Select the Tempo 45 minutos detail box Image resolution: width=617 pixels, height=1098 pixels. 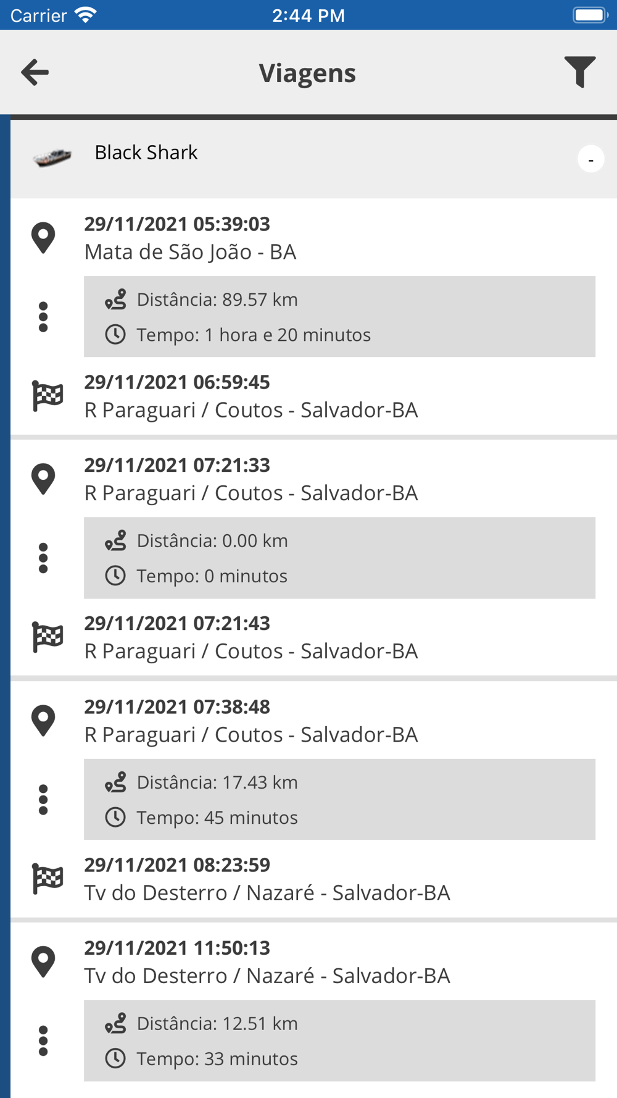339,799
